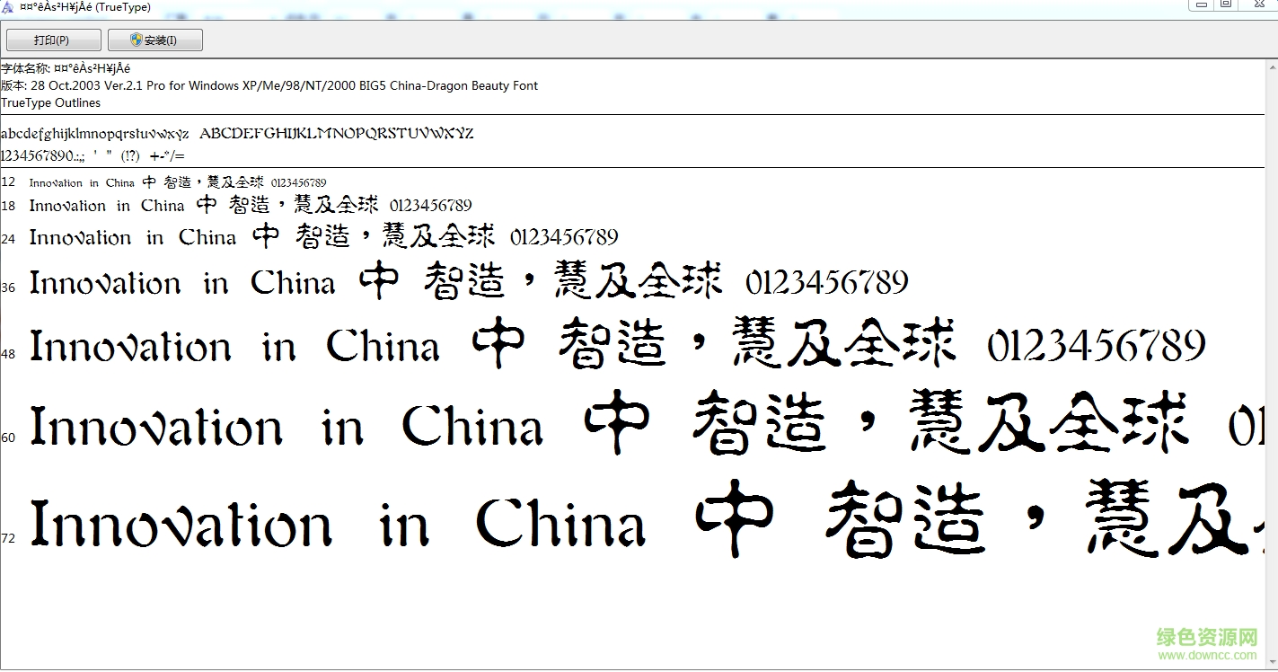Screen dimensions: 1278x672
Task: Click the Ver.2.1 version info line
Action: [x=269, y=85]
